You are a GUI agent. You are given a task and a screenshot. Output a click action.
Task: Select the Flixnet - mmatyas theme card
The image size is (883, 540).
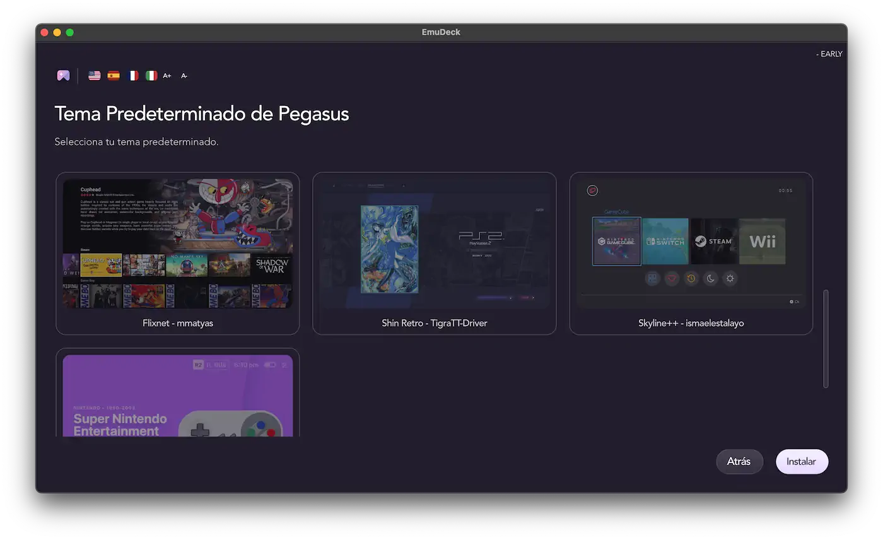point(178,254)
